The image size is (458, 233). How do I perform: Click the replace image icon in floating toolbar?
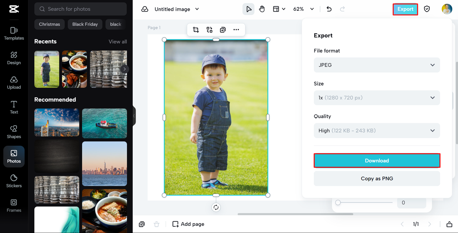click(x=209, y=30)
